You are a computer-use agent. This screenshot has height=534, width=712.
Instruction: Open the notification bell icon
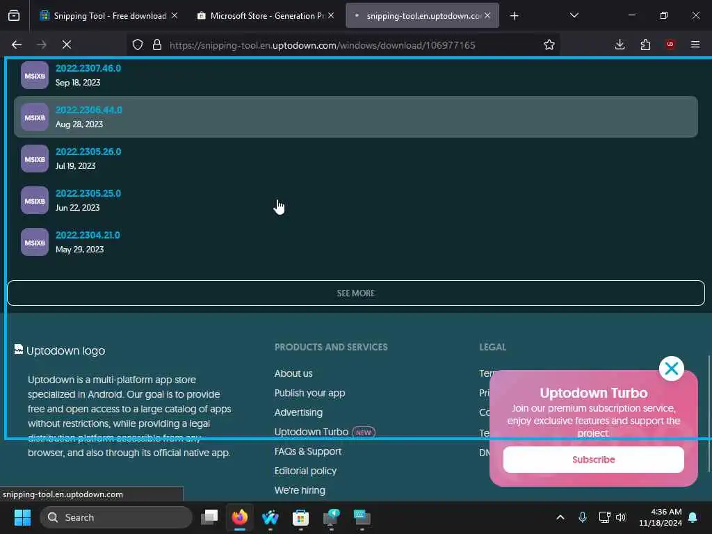tap(693, 517)
